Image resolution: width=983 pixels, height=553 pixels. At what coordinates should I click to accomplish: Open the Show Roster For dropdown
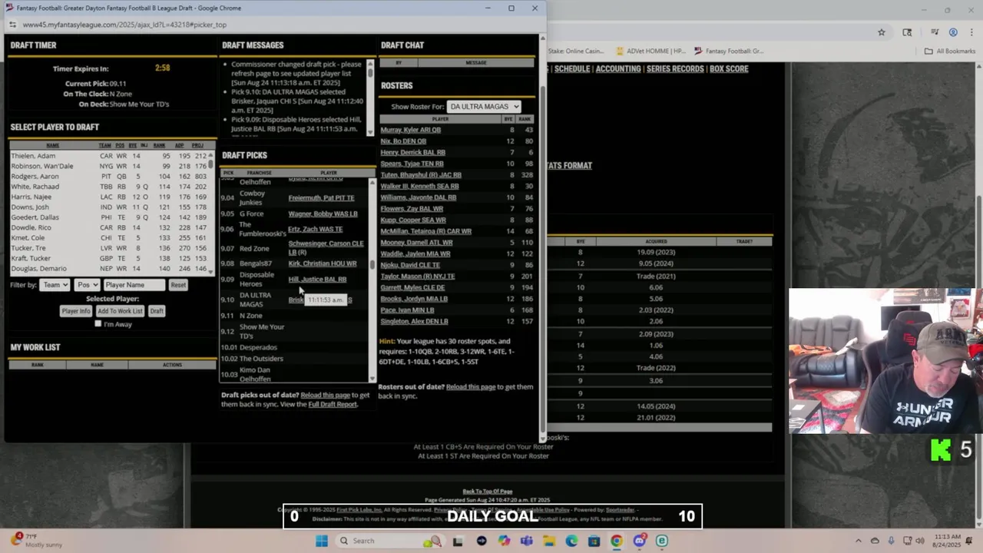[484, 107]
